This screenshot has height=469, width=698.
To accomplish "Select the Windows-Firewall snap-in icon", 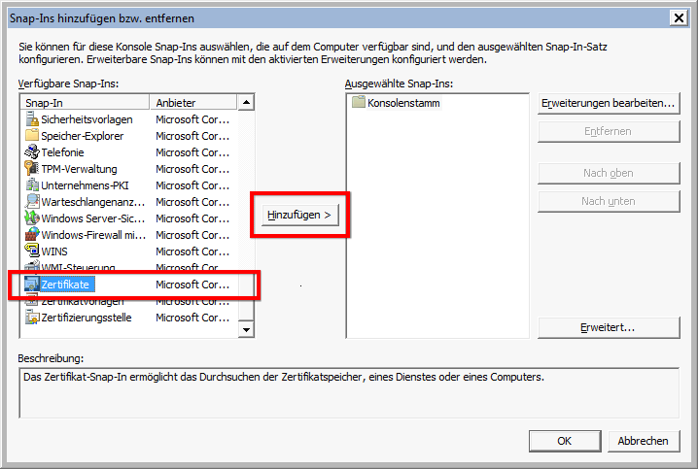I will tap(31, 235).
